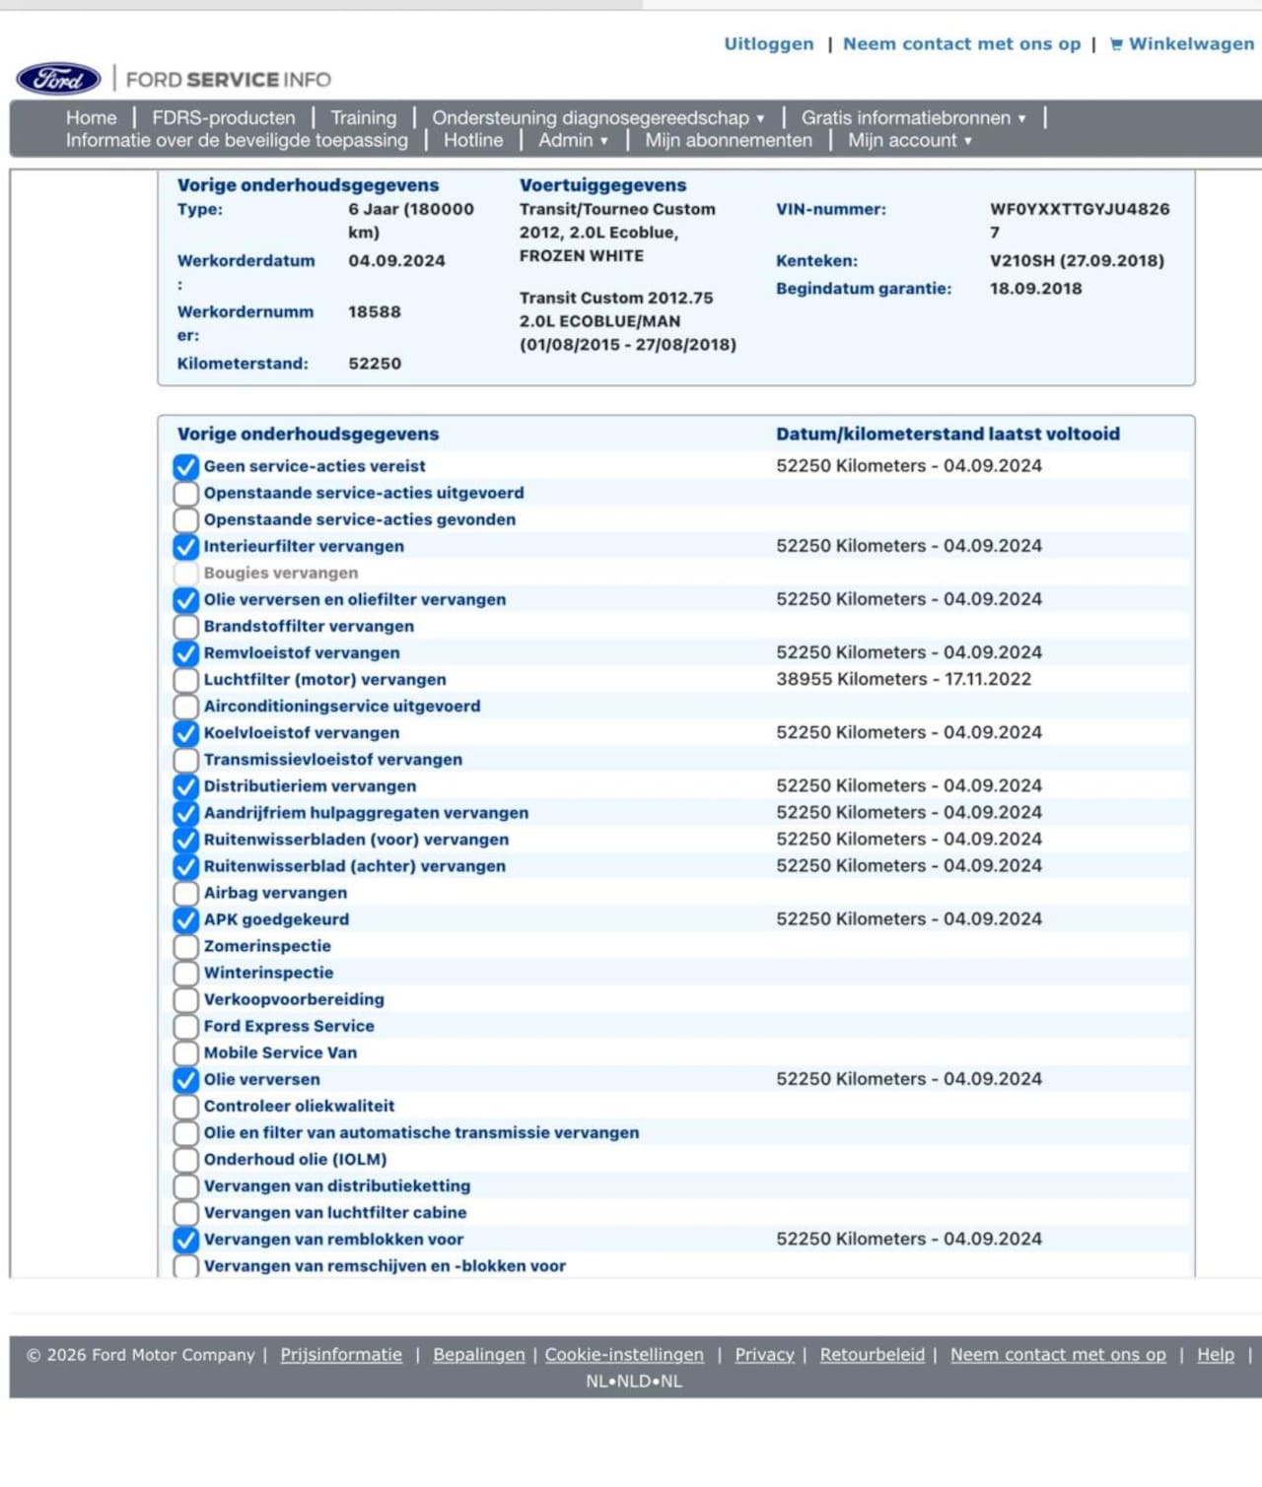This screenshot has width=1262, height=1487.
Task: Click the Uitloggen link
Action: pos(769,44)
